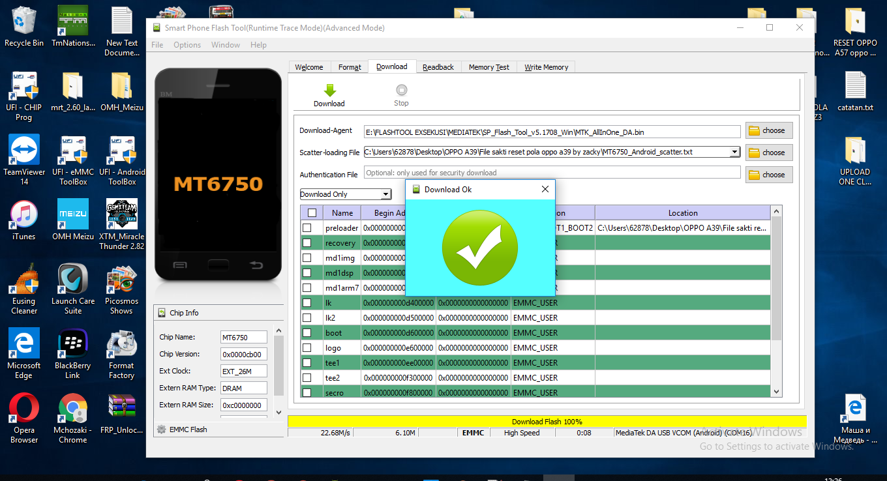This screenshot has width=887, height=481.
Task: Open Recycle Bin desktop icon
Action: (24, 21)
